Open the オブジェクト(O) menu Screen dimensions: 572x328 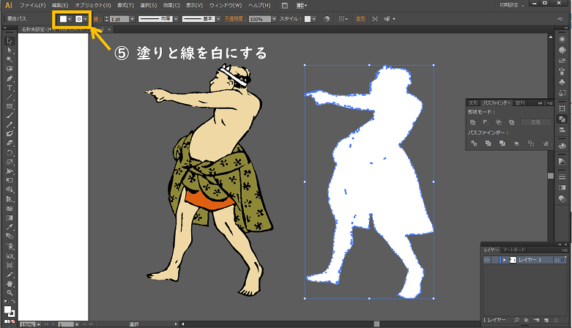[x=93, y=5]
